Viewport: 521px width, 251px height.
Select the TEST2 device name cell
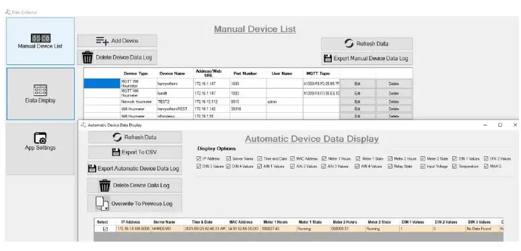175,101
